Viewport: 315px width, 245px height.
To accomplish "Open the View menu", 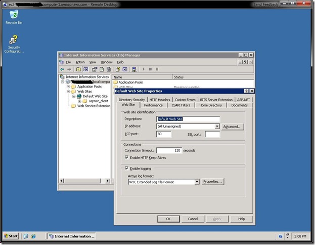I will click(93, 62).
